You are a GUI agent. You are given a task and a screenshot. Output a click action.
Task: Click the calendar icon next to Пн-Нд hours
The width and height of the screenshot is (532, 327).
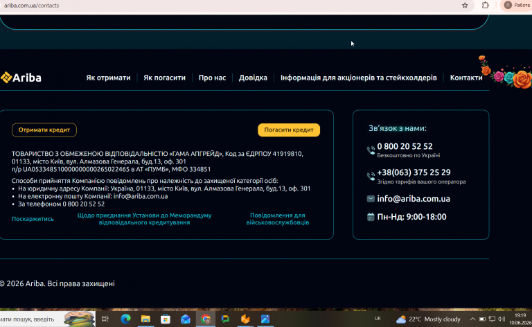coord(371,217)
